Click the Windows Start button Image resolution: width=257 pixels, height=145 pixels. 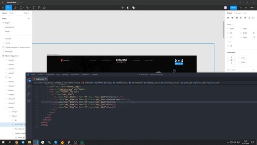pyautogui.click(x=3, y=142)
